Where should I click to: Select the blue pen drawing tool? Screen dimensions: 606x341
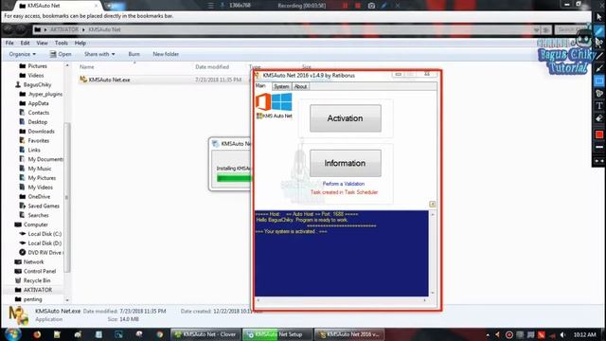pyautogui.click(x=599, y=31)
